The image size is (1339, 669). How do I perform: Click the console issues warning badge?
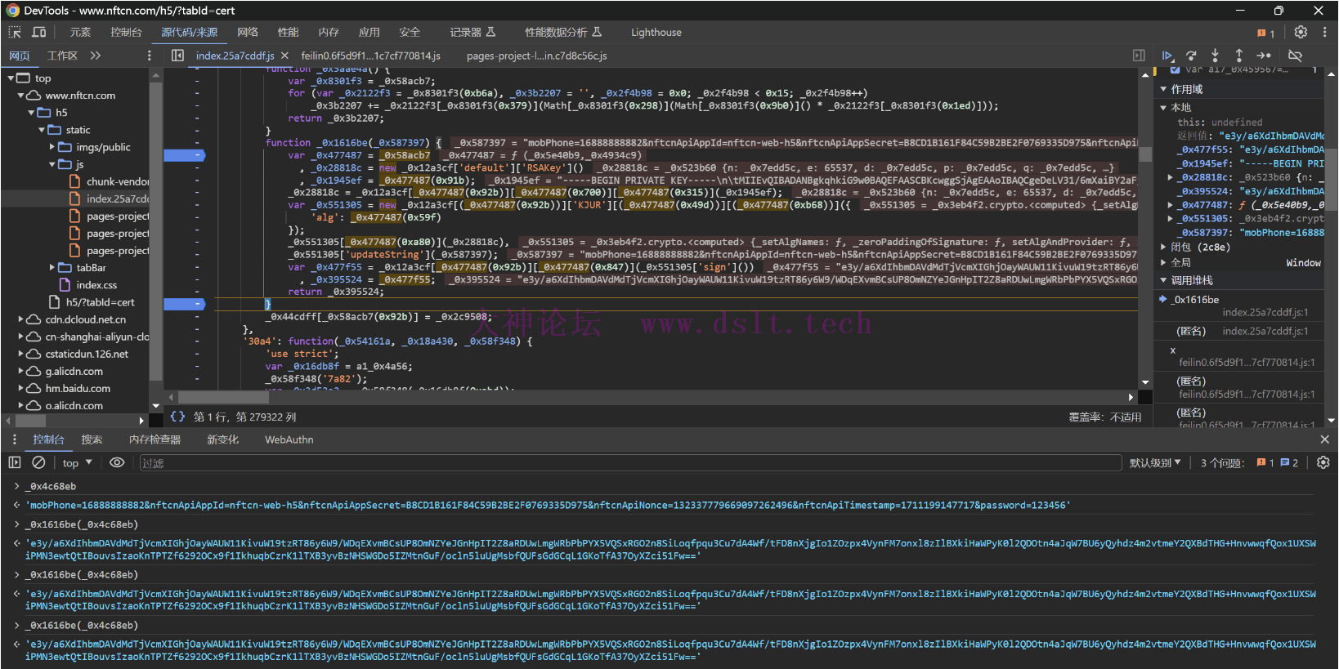coord(1266,463)
